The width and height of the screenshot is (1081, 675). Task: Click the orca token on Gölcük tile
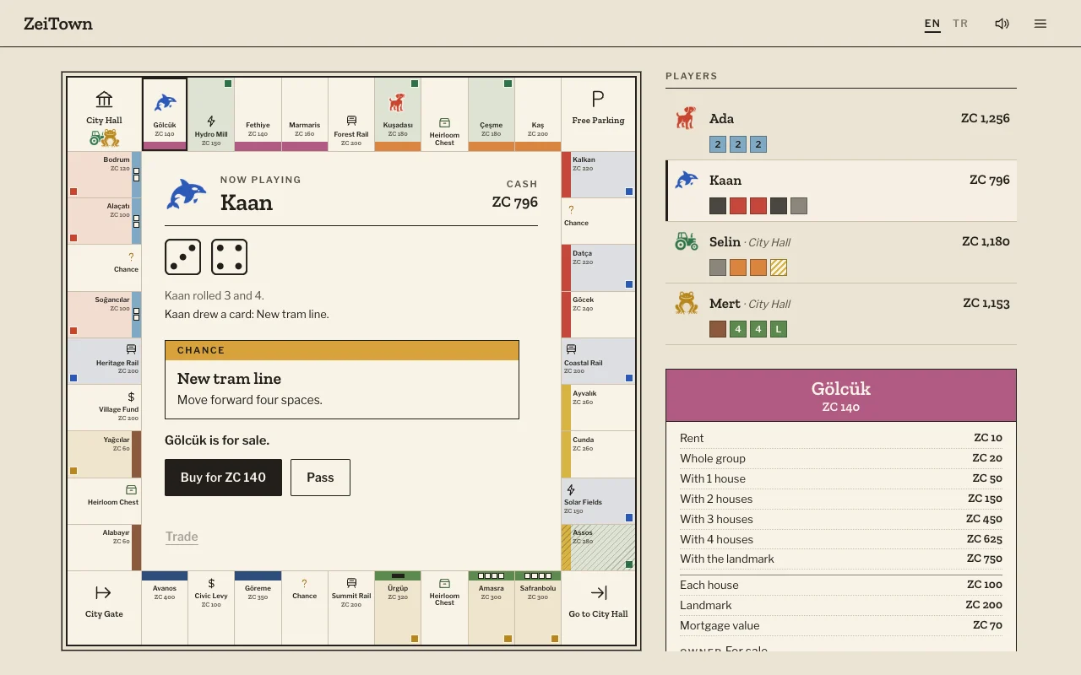165,103
